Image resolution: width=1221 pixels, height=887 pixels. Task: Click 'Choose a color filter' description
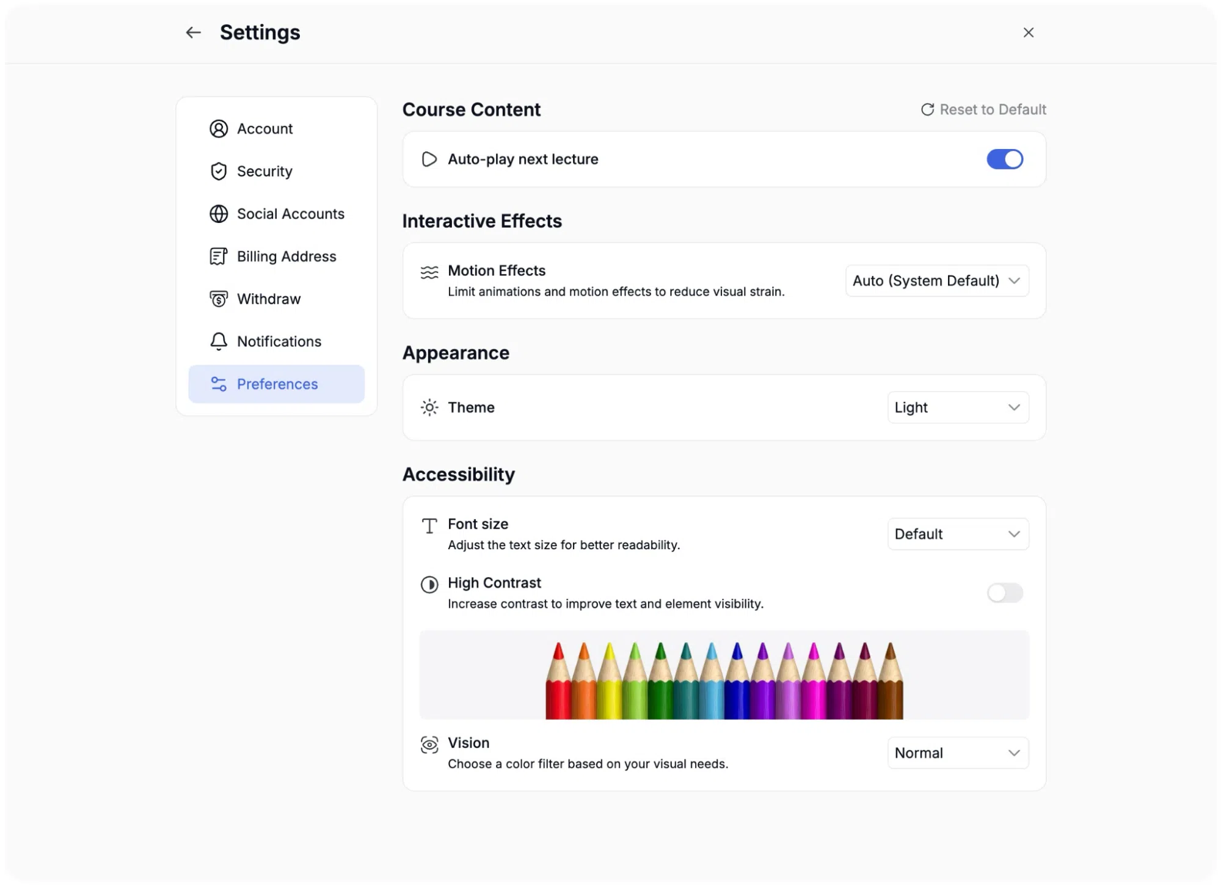tap(588, 764)
